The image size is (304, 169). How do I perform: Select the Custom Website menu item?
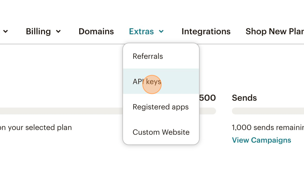(x=161, y=132)
